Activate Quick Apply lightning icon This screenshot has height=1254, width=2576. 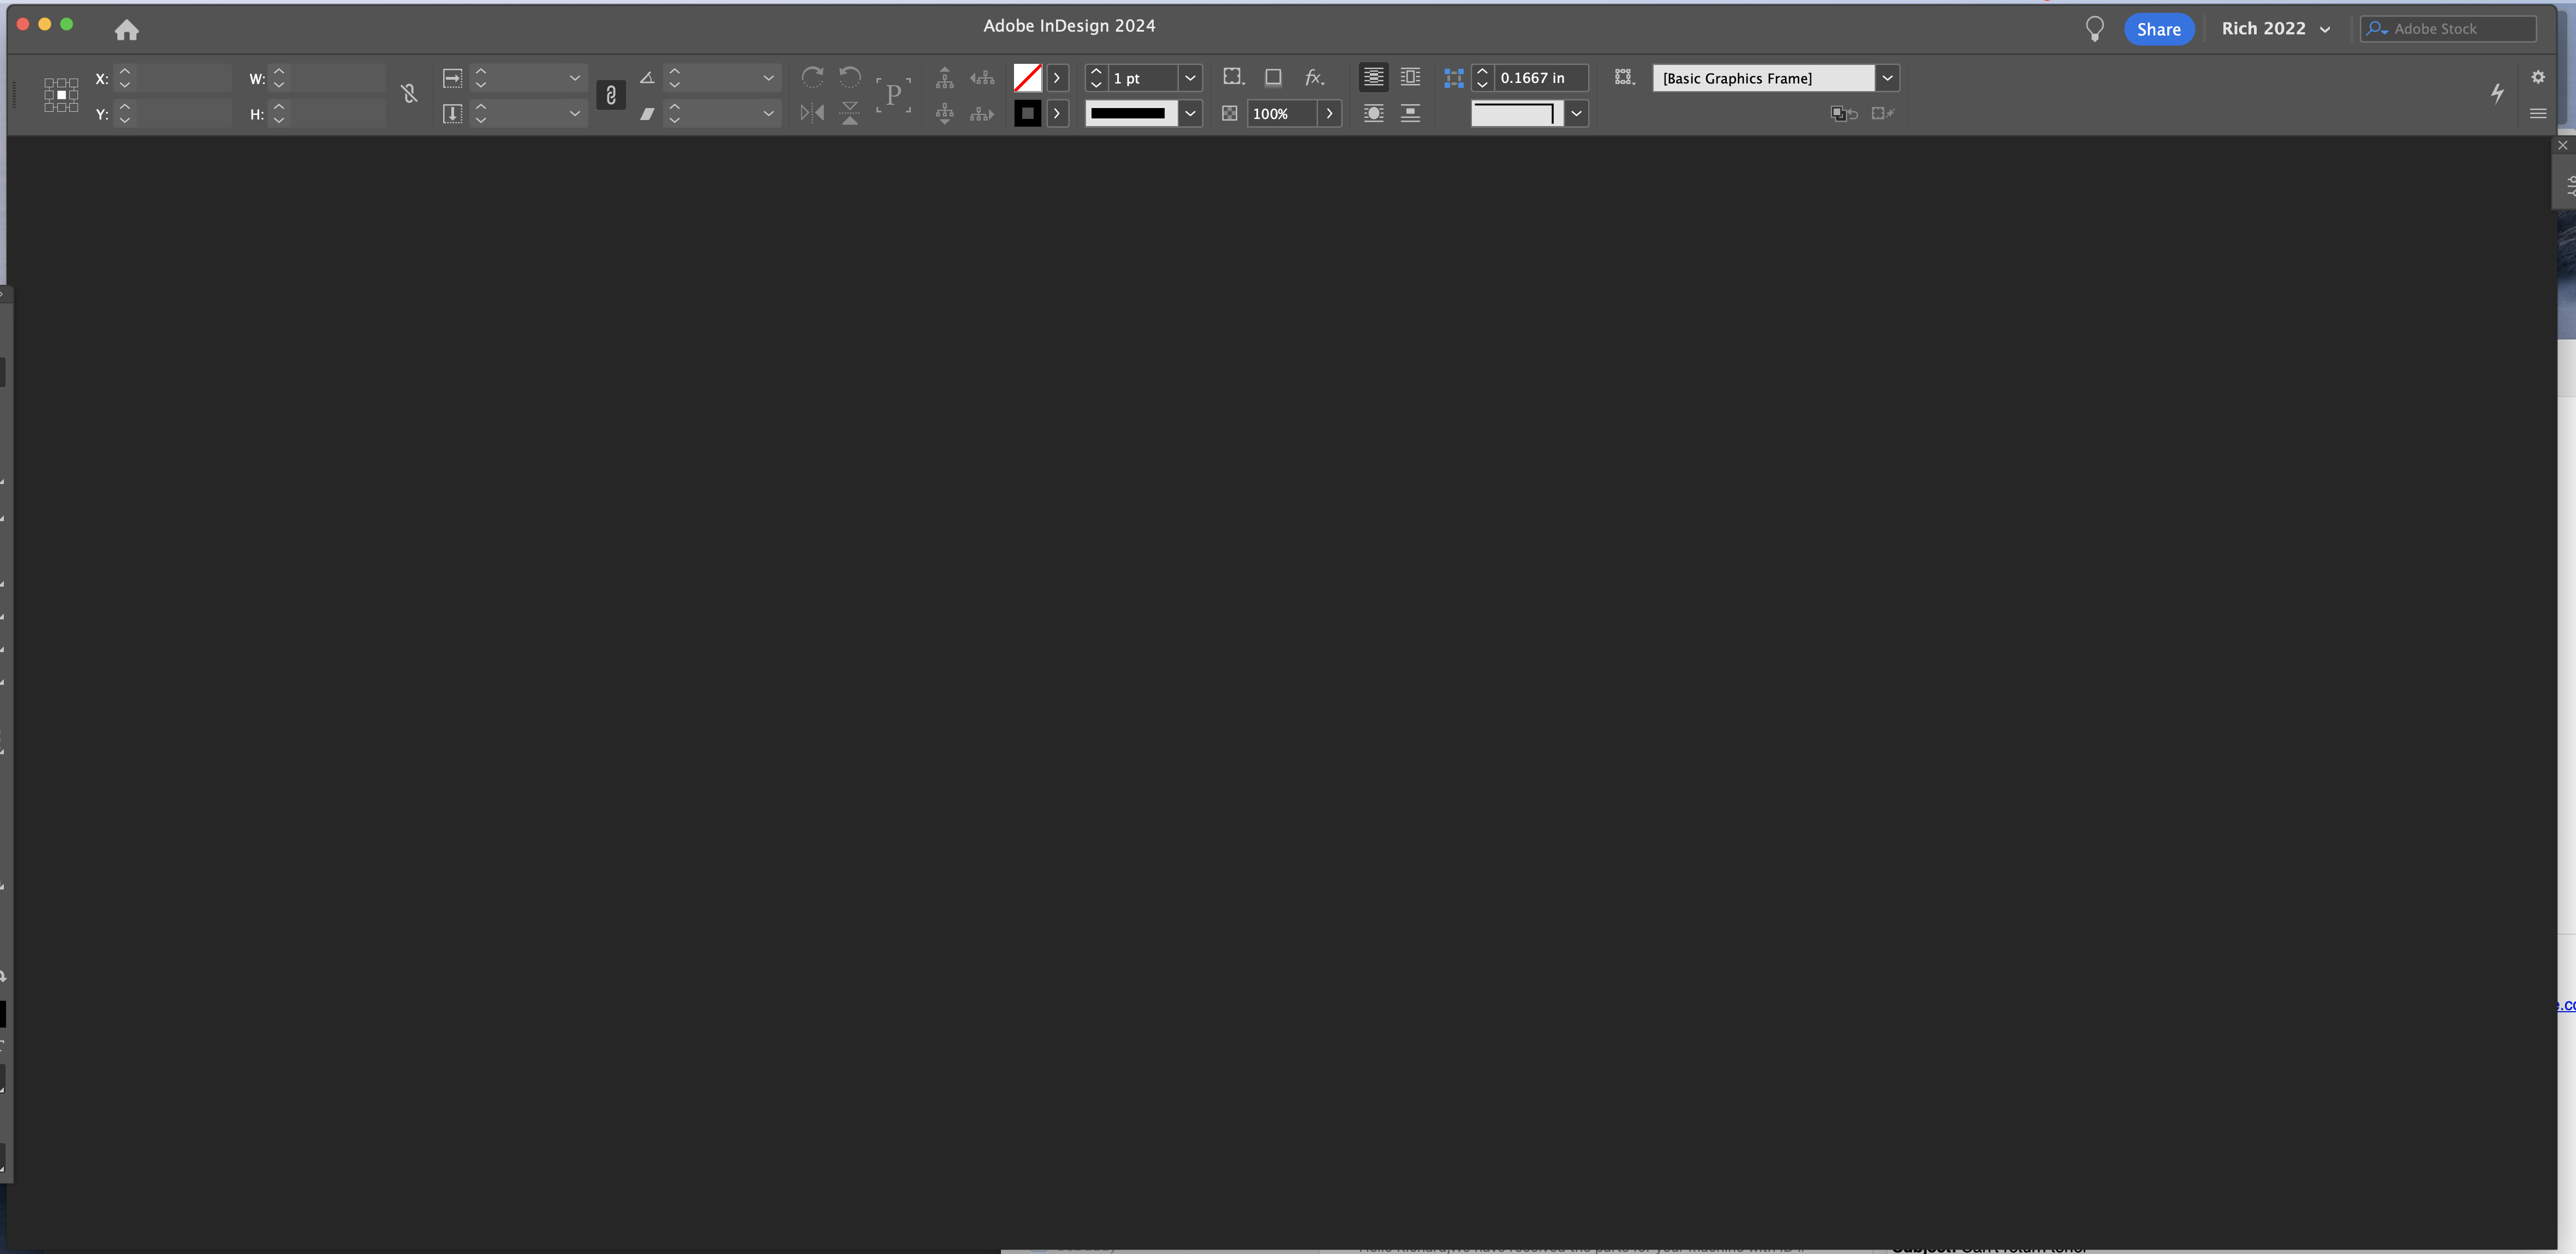[x=2497, y=94]
